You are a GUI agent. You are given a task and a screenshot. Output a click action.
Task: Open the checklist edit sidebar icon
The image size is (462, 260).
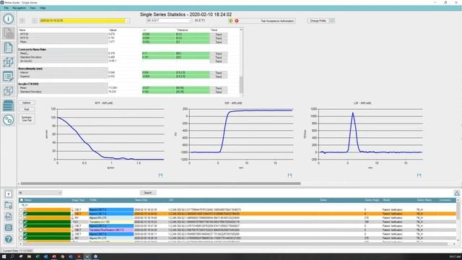[x=8, y=77]
